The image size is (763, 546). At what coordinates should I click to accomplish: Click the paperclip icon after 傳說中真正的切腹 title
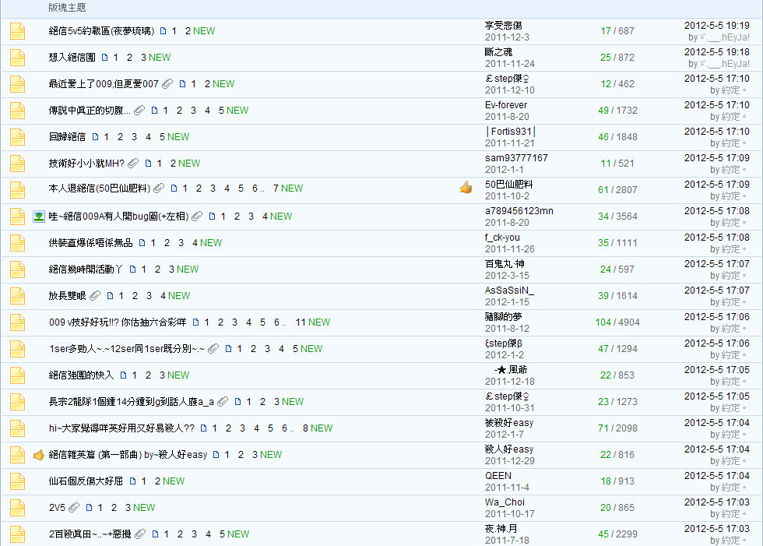tap(139, 111)
